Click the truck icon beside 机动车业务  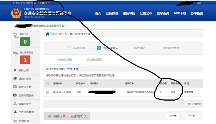click(x=15, y=79)
